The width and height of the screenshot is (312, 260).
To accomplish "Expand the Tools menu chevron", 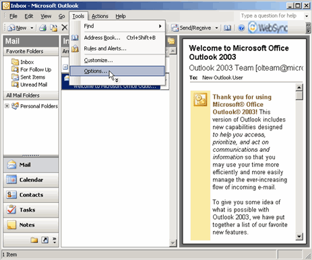I will [x=117, y=81].
